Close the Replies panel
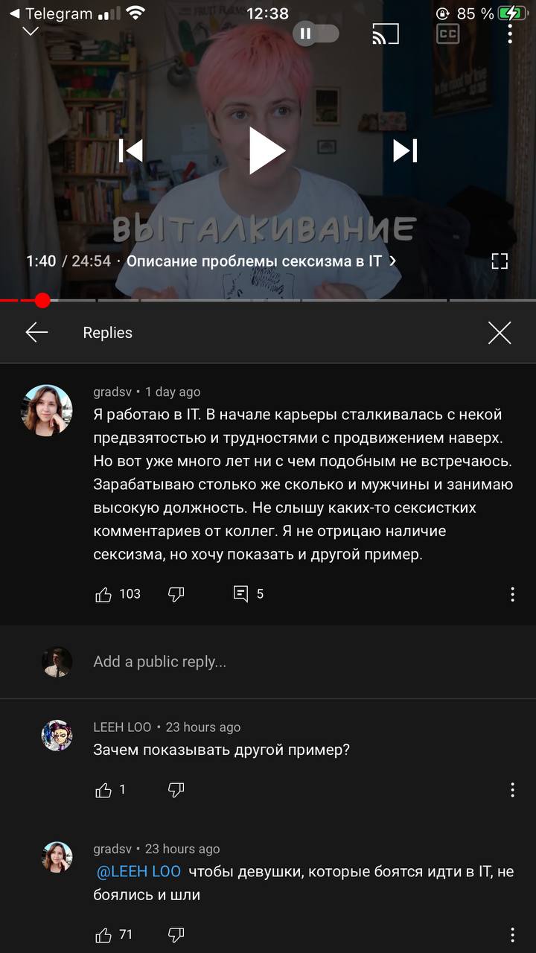Viewport: 536px width, 953px height. (500, 333)
